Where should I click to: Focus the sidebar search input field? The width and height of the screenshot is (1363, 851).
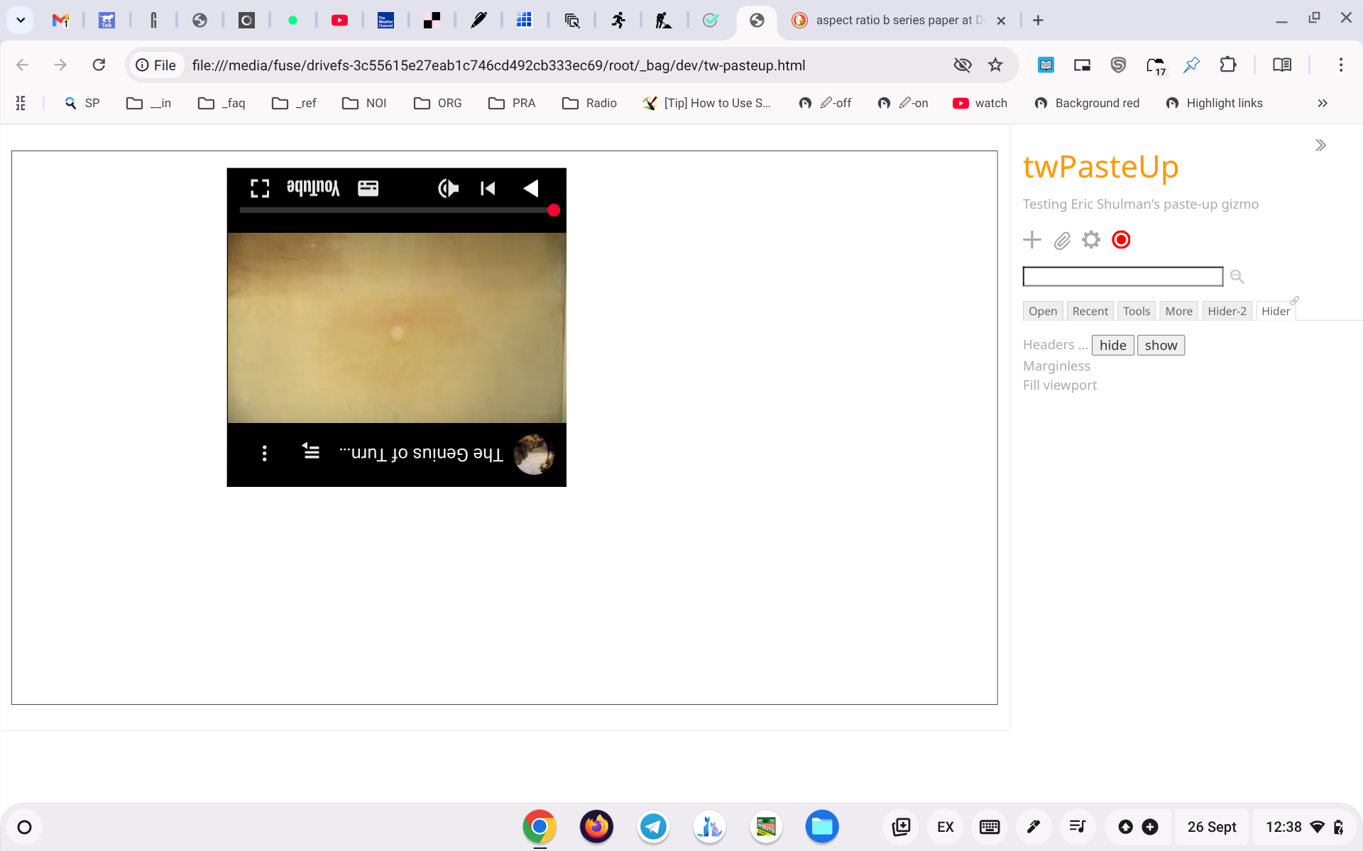coord(1122,276)
